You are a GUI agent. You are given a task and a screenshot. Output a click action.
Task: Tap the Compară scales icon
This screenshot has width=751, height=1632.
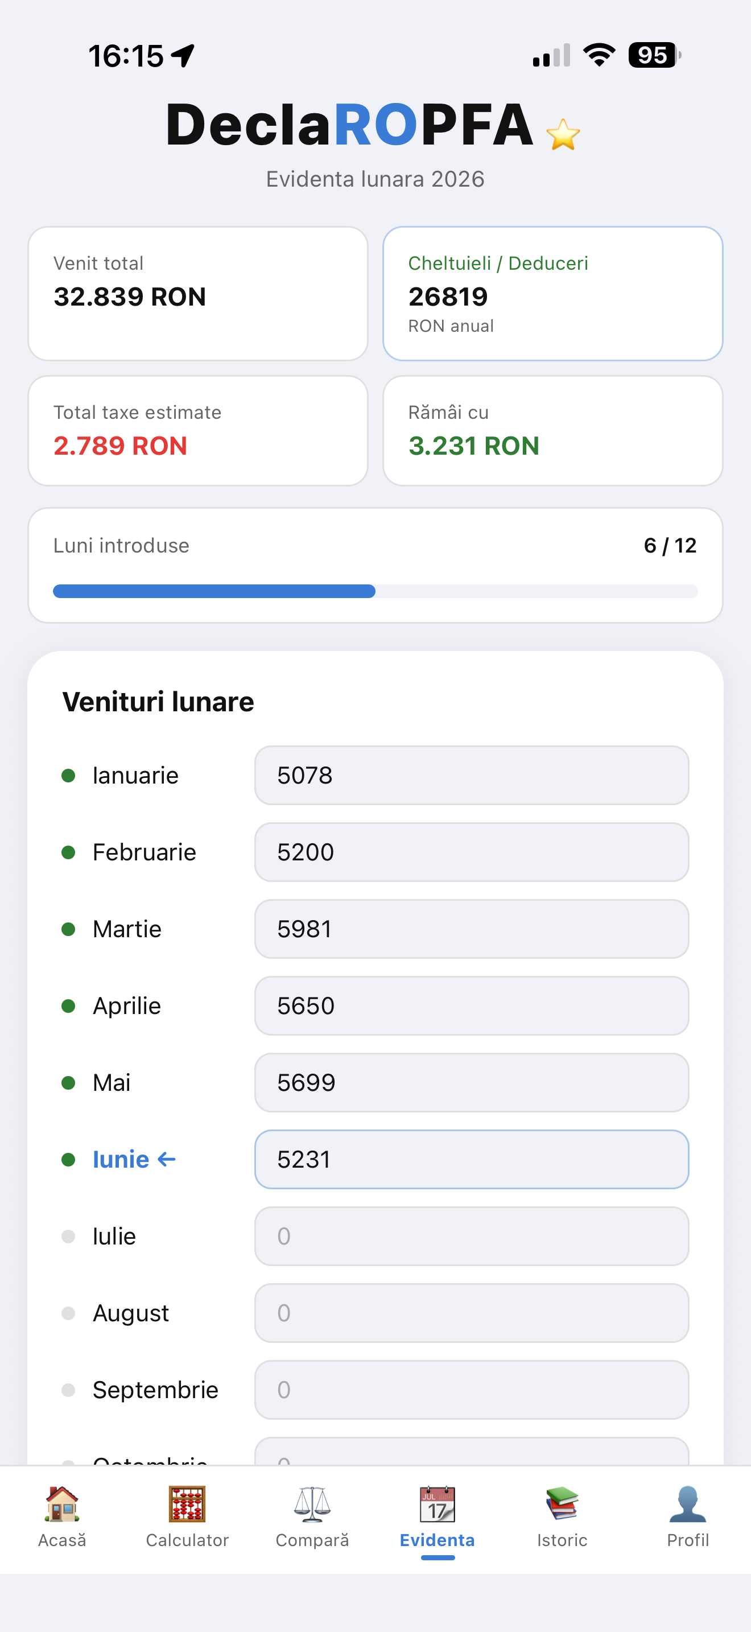[x=312, y=1504]
